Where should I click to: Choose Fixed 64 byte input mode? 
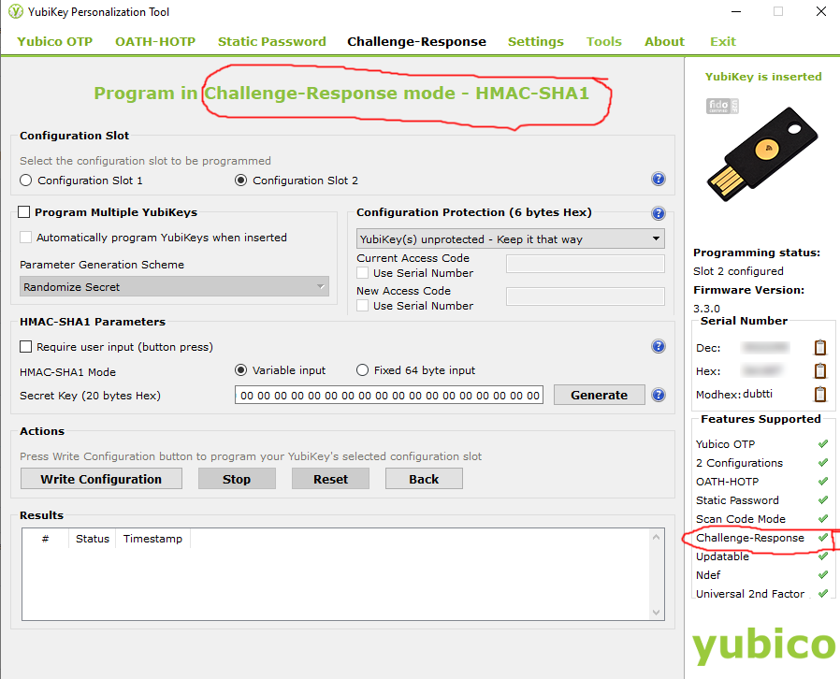point(362,369)
